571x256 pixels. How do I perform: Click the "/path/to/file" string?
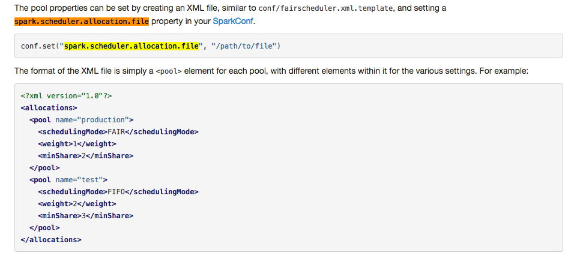point(243,46)
